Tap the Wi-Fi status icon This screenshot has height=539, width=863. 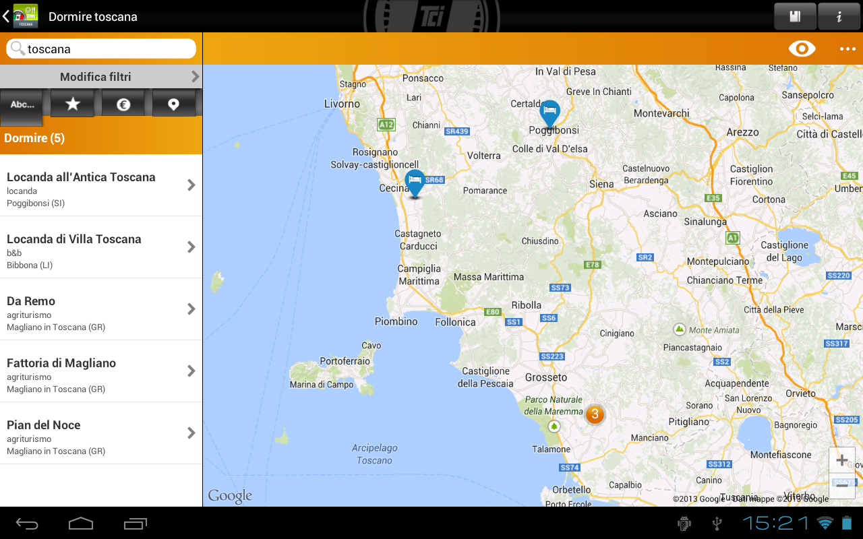click(x=825, y=523)
